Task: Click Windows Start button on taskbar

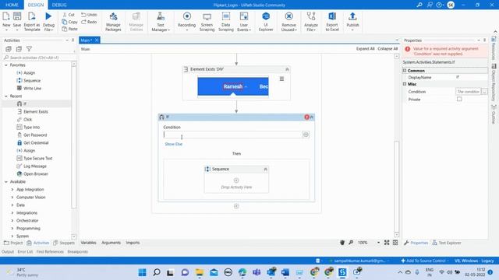Action: pyautogui.click(x=142, y=272)
